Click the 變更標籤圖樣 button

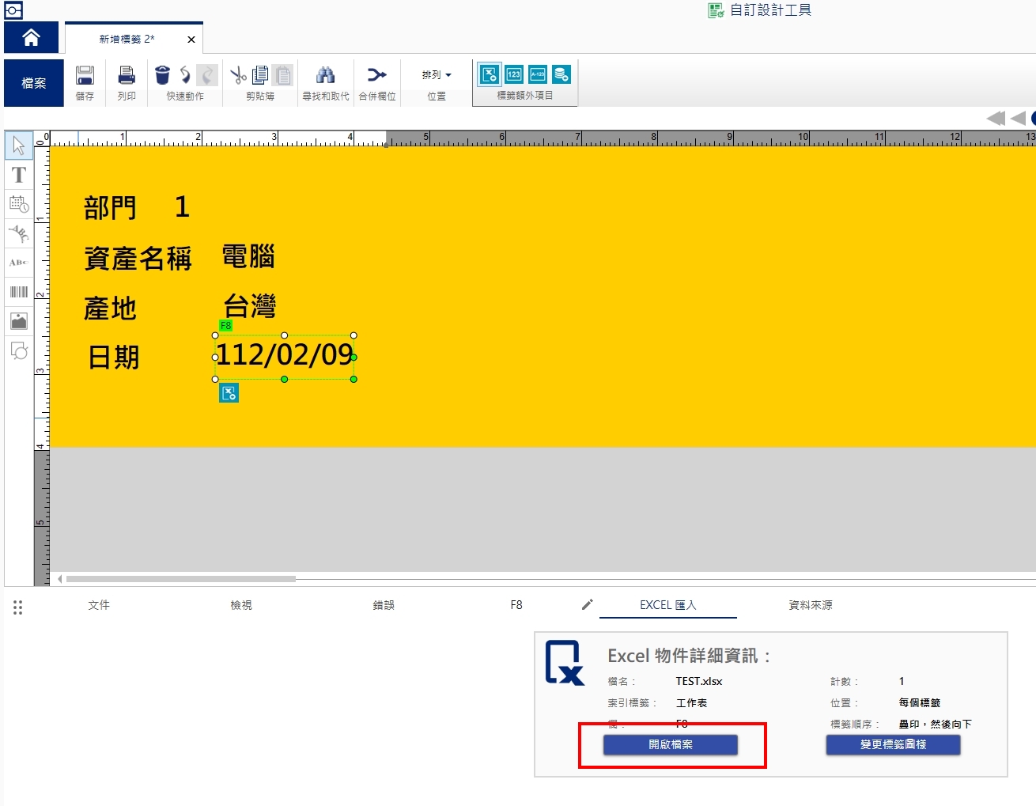click(x=894, y=744)
